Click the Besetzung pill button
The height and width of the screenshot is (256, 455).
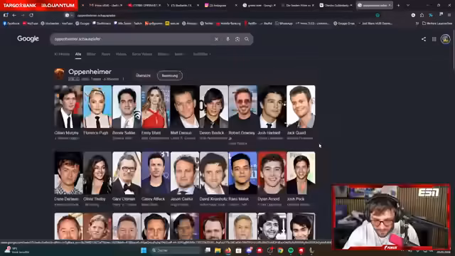(170, 75)
